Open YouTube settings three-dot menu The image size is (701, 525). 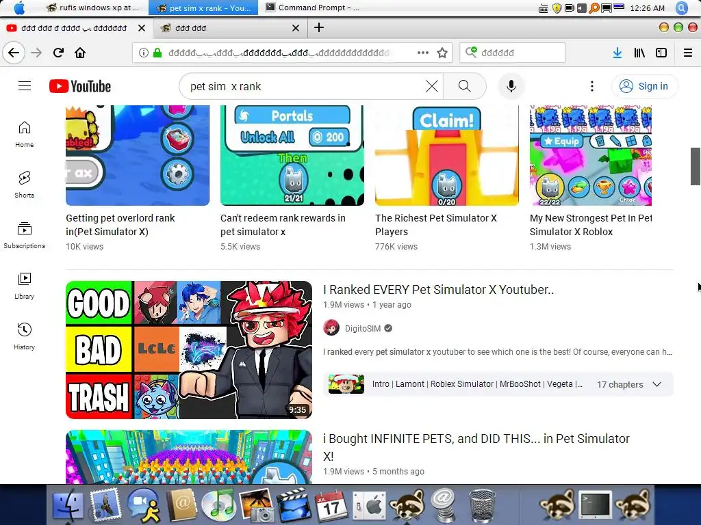pos(592,86)
